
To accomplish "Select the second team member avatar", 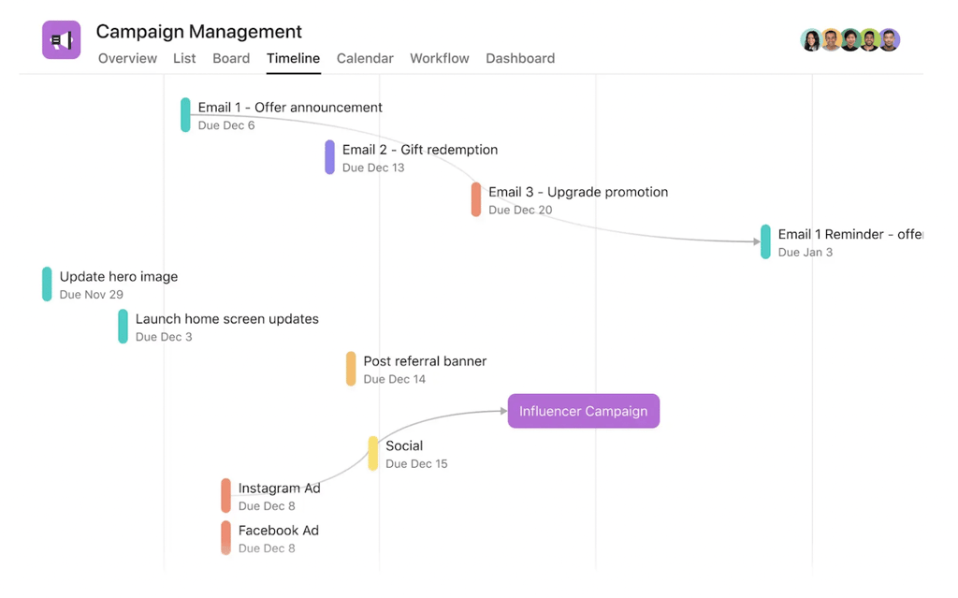I will 831,39.
